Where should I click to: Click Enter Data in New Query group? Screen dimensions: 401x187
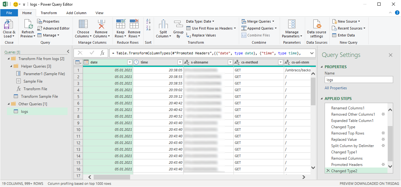click(x=343, y=35)
